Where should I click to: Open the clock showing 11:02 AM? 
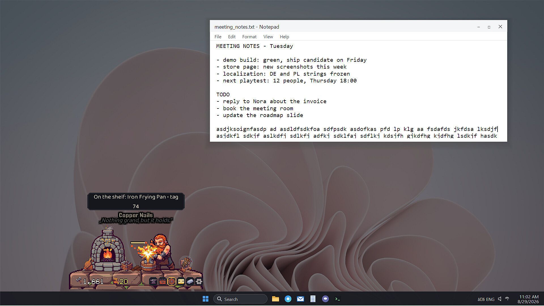click(528, 299)
